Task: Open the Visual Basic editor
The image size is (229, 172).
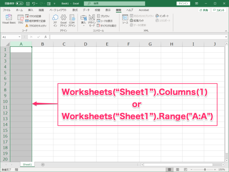Action: 9,19
